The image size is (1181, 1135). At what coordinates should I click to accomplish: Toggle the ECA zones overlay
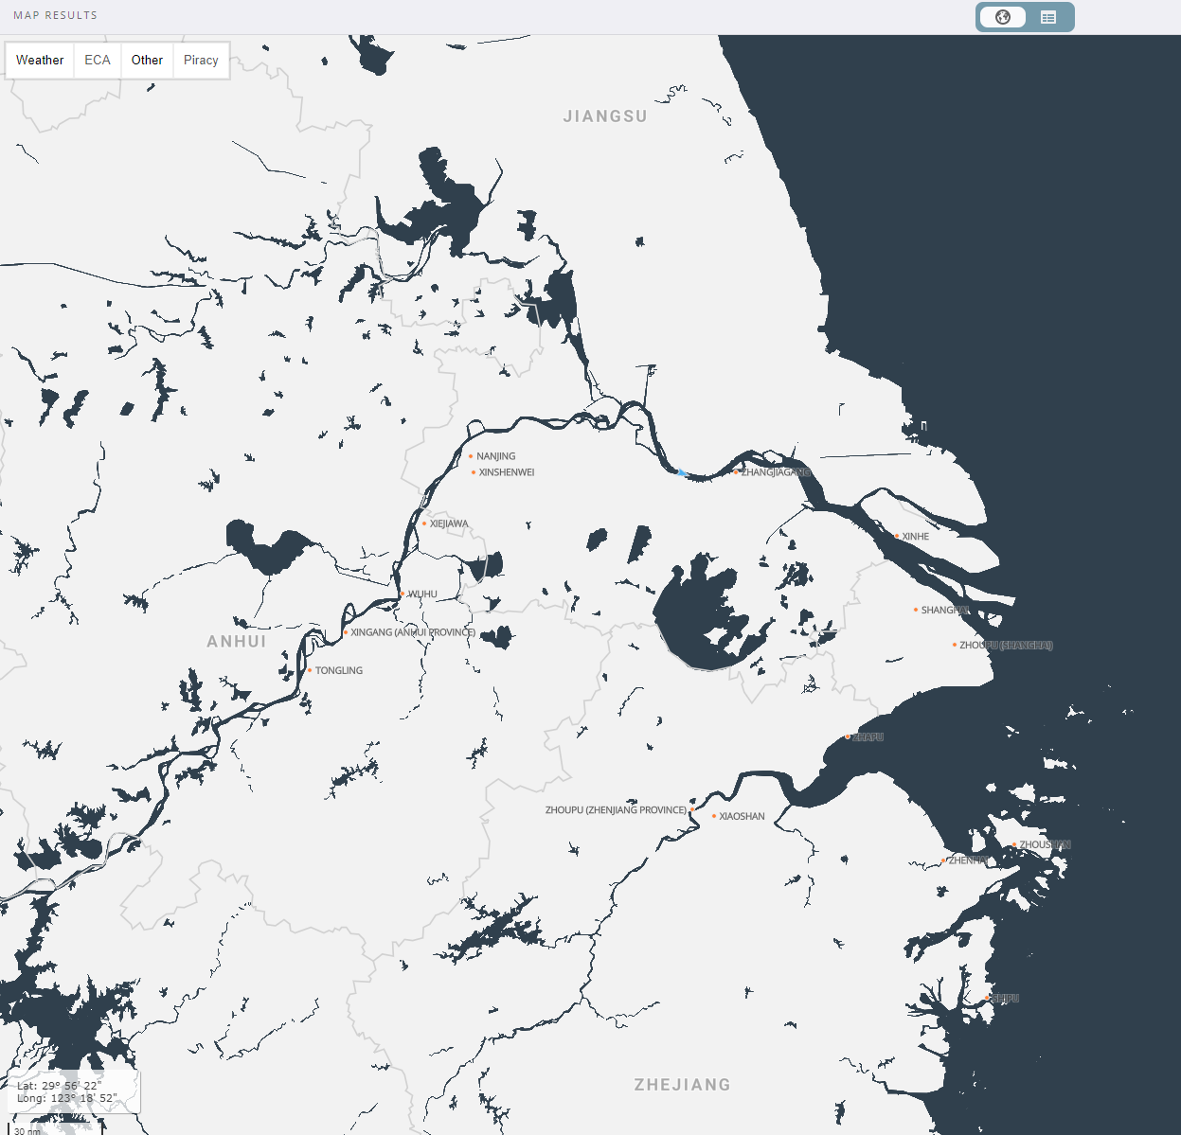tap(97, 60)
